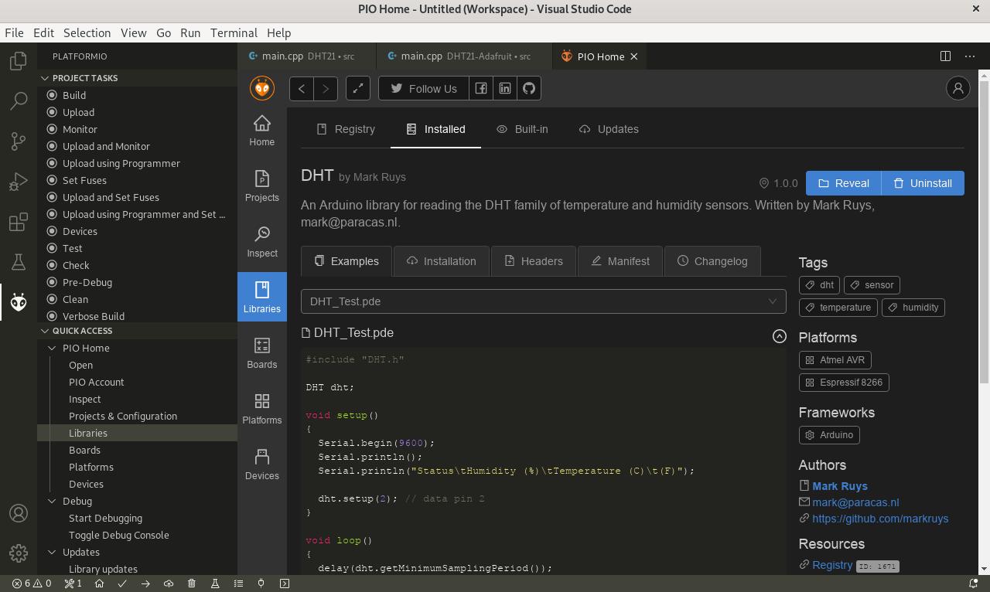The image size is (990, 592).
Task: Open the PlatformIO LinkedIn page
Action: pos(505,88)
